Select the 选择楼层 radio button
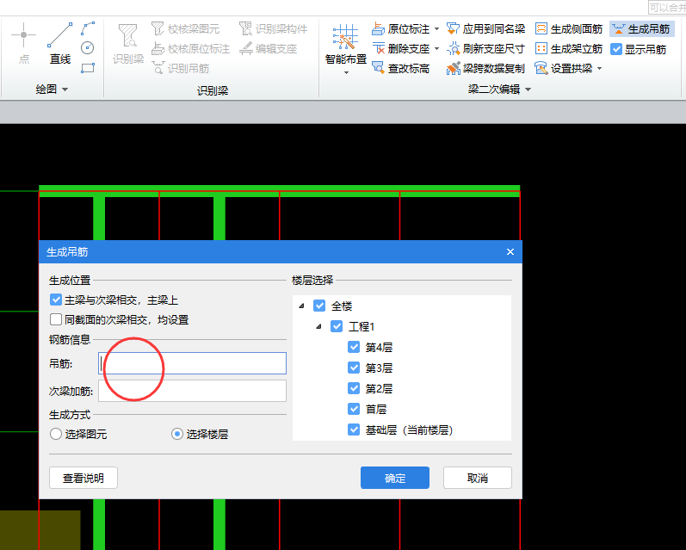 [x=176, y=434]
